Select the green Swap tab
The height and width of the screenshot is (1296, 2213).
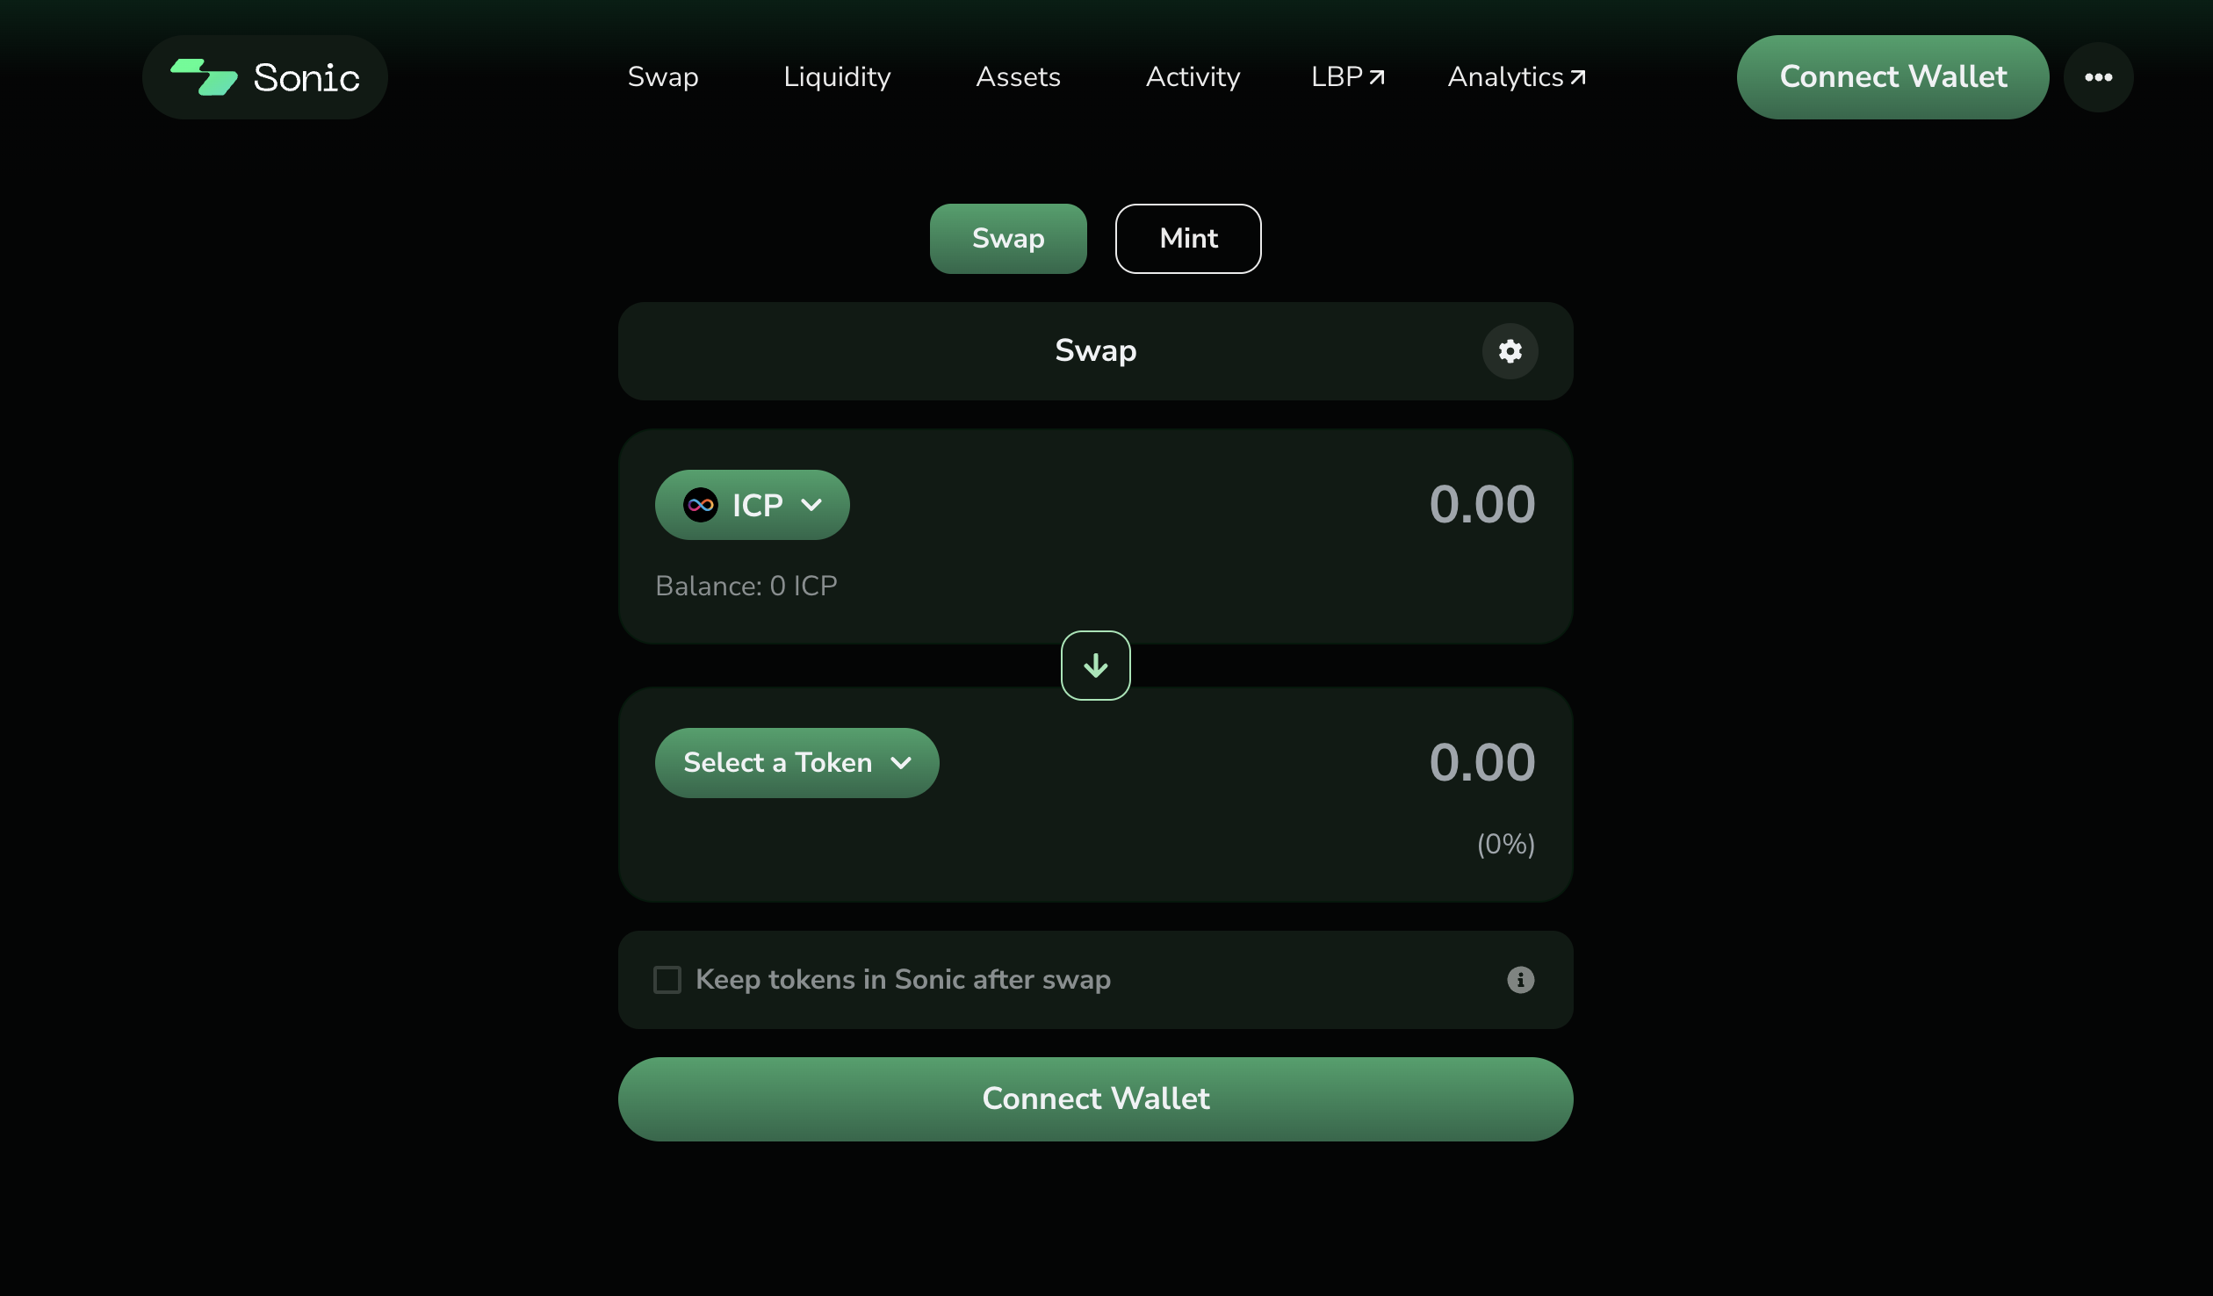click(x=1007, y=239)
